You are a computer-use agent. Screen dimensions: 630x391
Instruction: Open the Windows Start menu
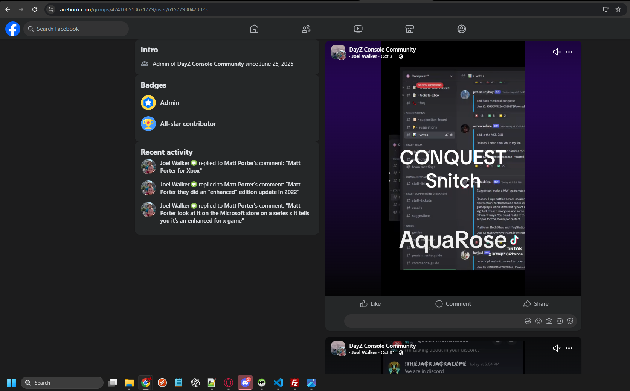tap(12, 383)
